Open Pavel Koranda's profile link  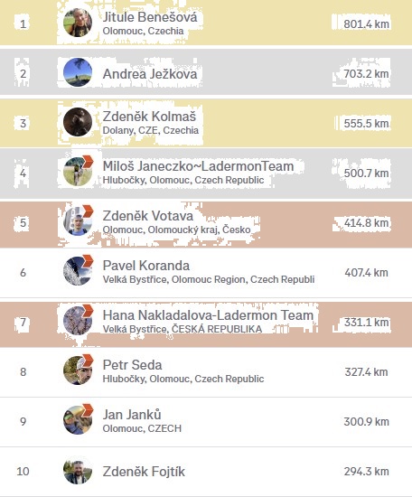point(146,266)
